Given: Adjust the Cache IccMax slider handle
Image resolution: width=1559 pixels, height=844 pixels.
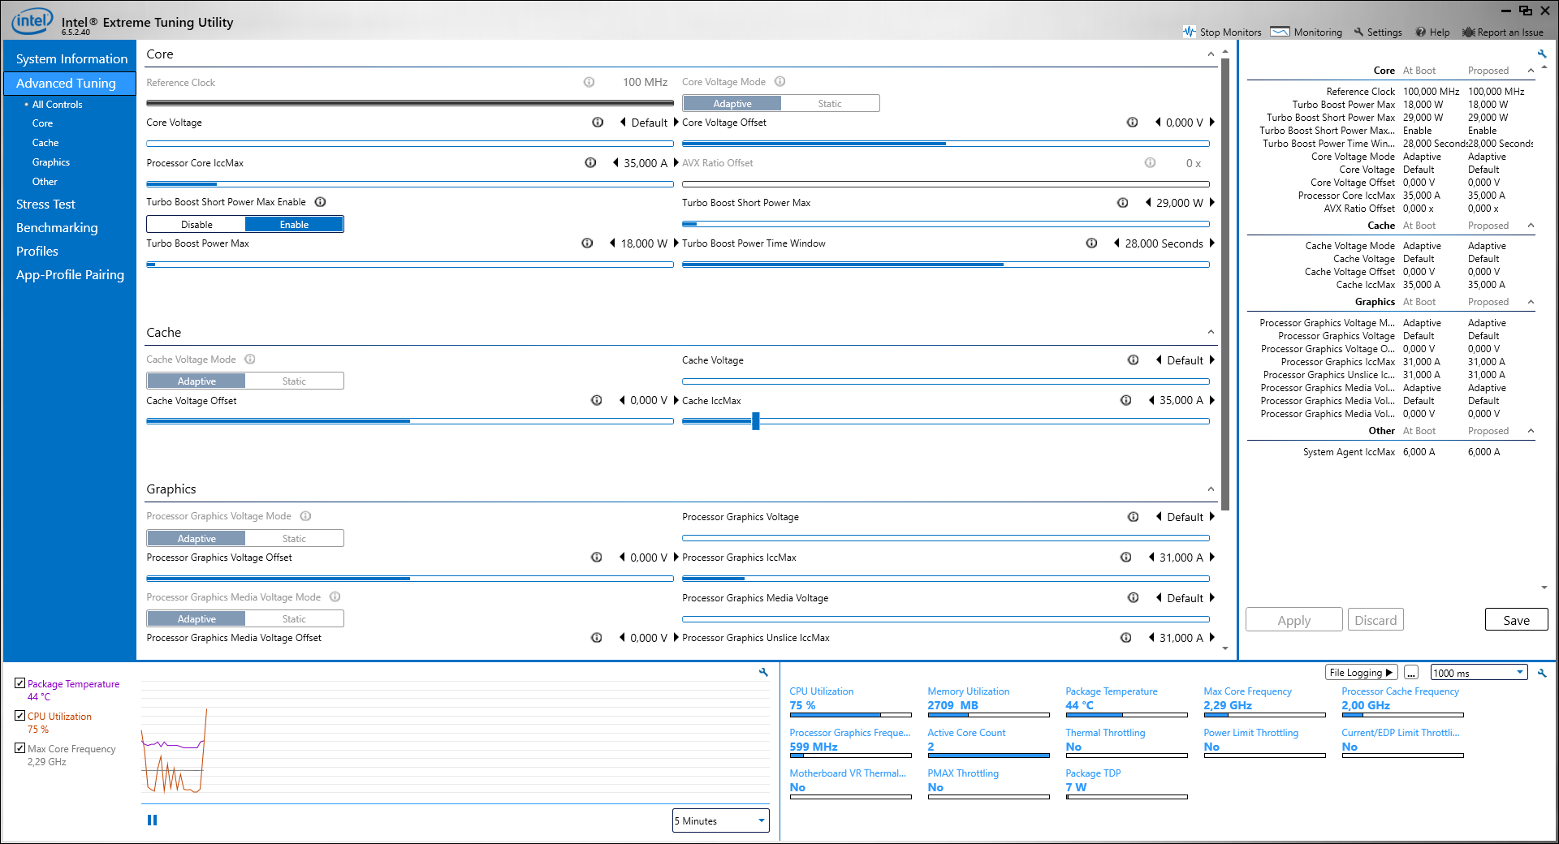Looking at the screenshot, I should point(756,421).
